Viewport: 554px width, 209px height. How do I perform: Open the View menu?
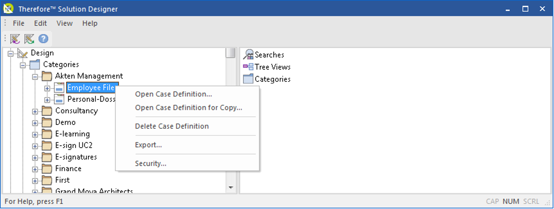(65, 23)
